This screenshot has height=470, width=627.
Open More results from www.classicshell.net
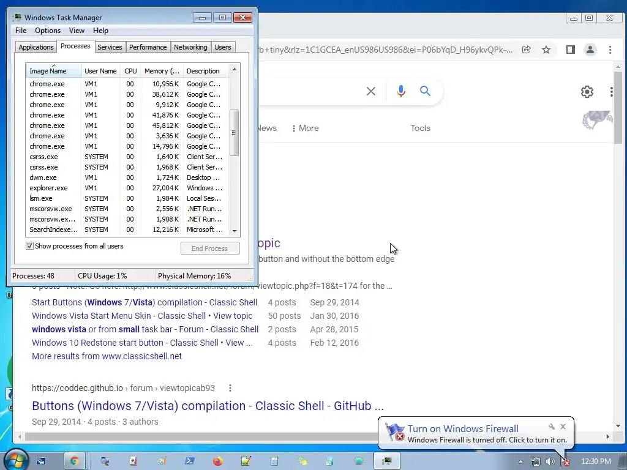point(107,356)
